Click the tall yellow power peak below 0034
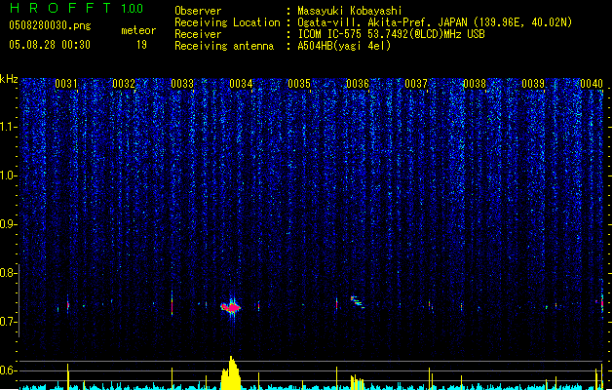Image resolution: width=613 pixels, height=390 pixels. [x=231, y=372]
